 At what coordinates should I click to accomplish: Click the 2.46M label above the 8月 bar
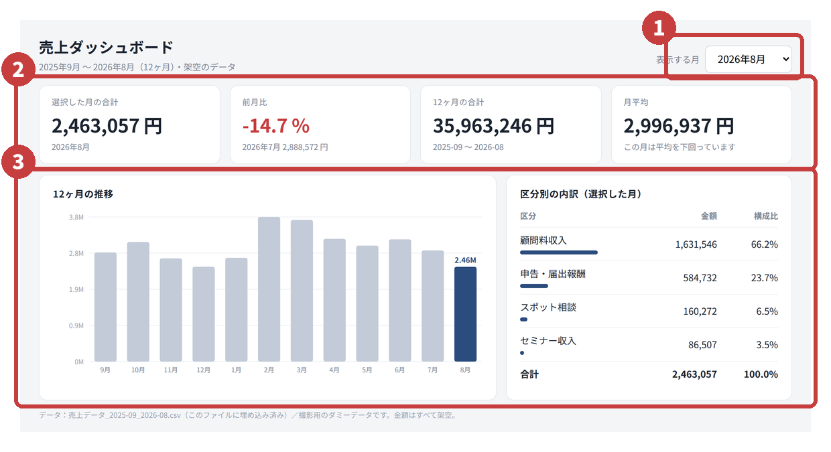(465, 260)
